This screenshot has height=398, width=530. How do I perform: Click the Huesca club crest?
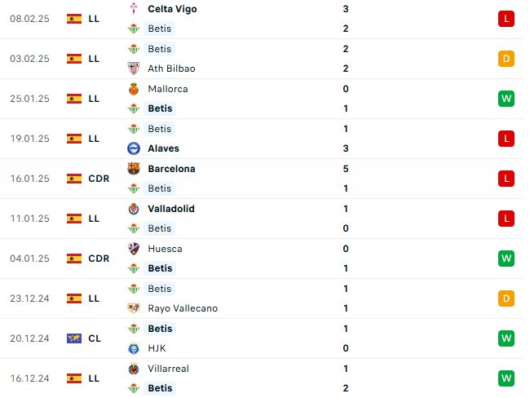pos(134,249)
